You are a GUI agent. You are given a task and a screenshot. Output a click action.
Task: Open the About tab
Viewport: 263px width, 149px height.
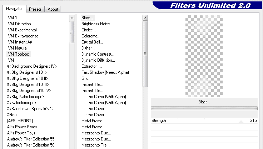[x=53, y=9]
